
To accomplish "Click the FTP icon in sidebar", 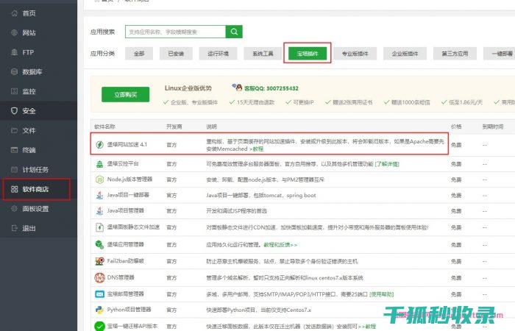I will pyautogui.click(x=14, y=52).
